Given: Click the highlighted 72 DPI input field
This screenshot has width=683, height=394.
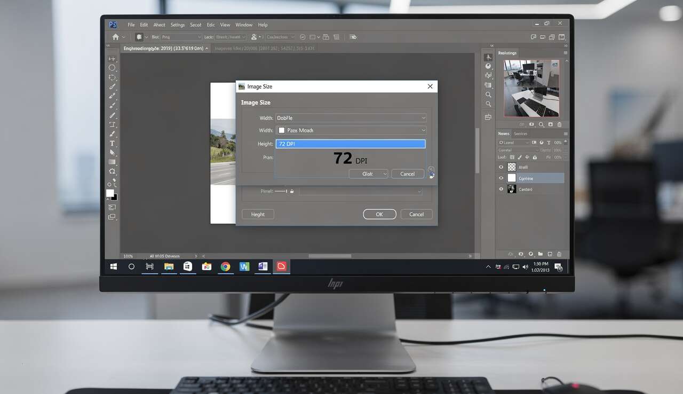Looking at the screenshot, I should pos(351,144).
